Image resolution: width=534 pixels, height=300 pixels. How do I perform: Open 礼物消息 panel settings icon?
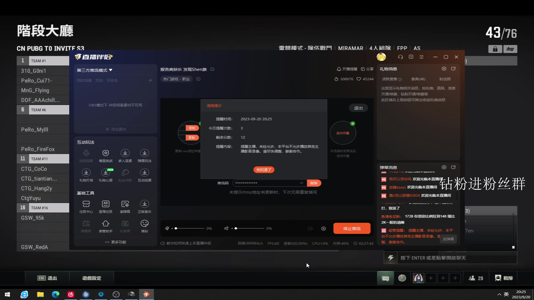[x=444, y=69]
